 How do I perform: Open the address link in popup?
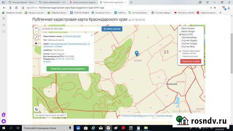67,45
